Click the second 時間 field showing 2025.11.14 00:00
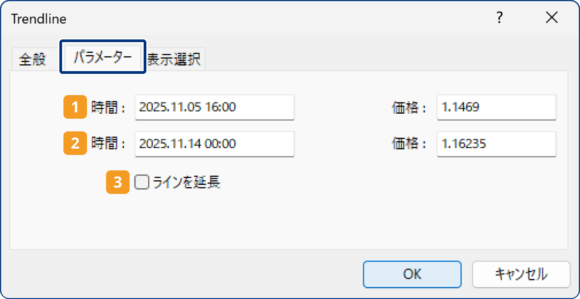 [x=214, y=144]
